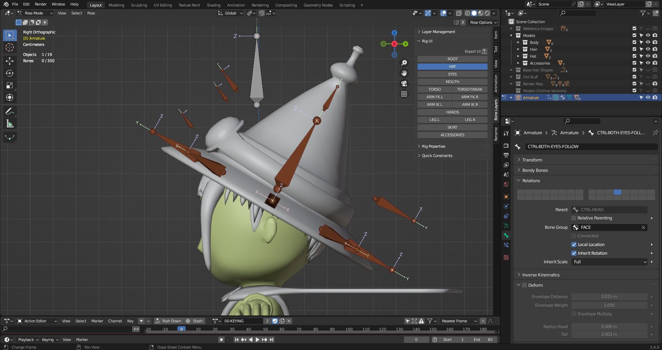662x350 pixels.
Task: Enable the Deform checkbox
Action: pyautogui.click(x=524, y=285)
